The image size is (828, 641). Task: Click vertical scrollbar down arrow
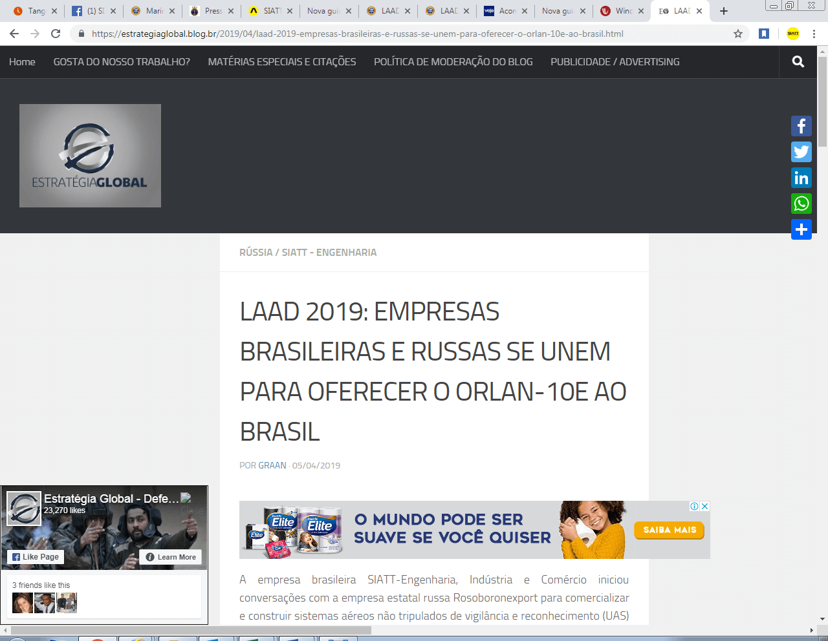822,619
